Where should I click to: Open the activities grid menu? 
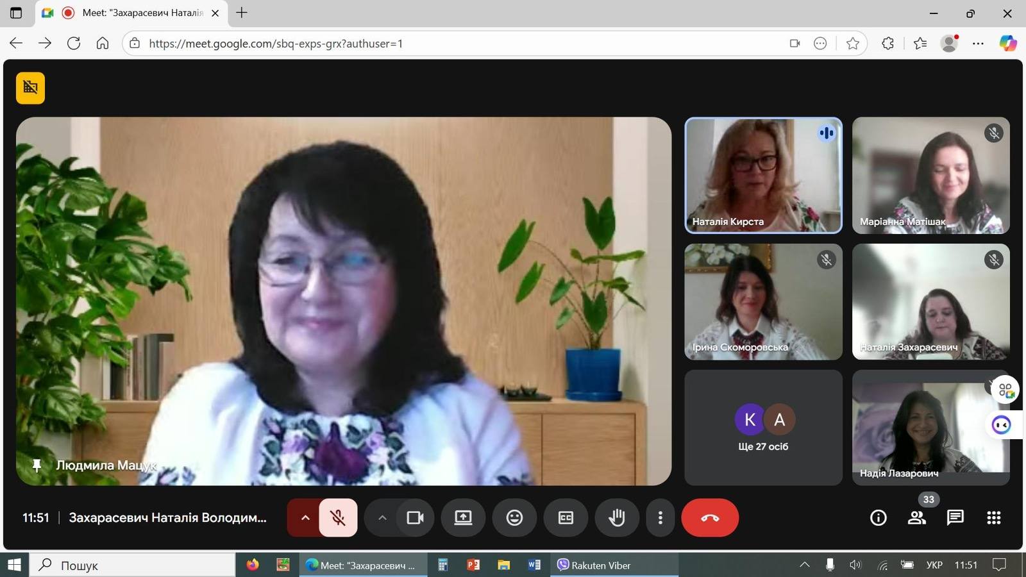pos(993,517)
